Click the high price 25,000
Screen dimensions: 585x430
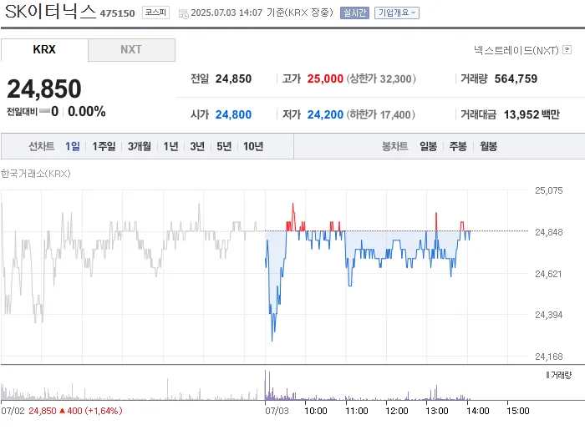[325, 78]
